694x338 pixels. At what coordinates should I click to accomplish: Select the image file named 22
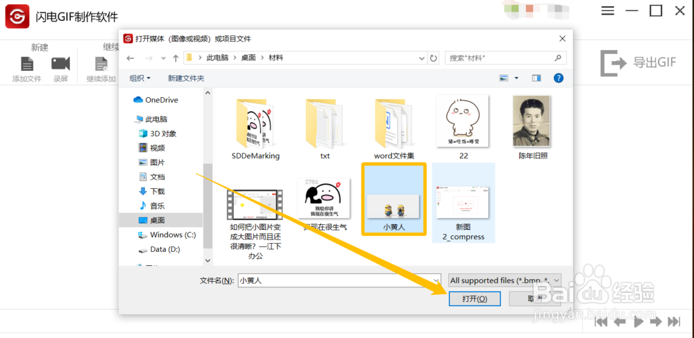pyautogui.click(x=464, y=128)
